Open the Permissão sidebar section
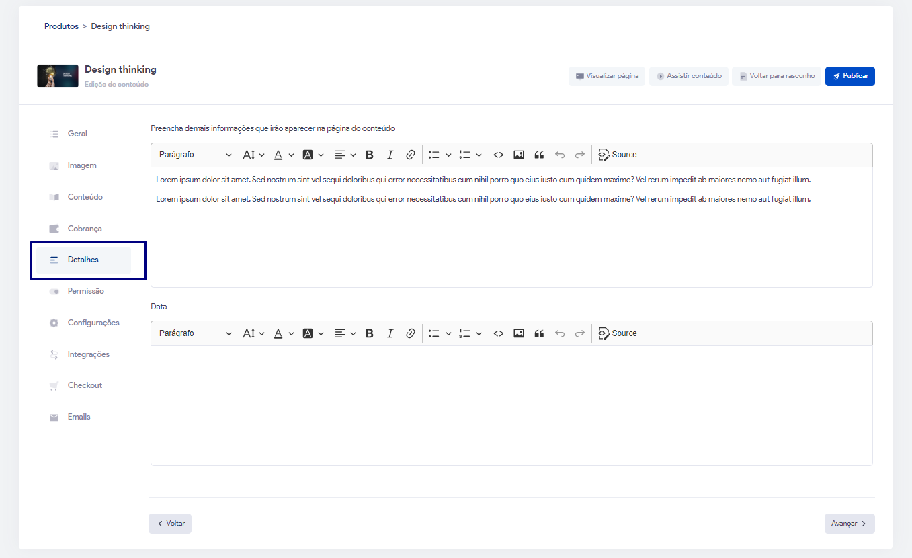 point(85,291)
